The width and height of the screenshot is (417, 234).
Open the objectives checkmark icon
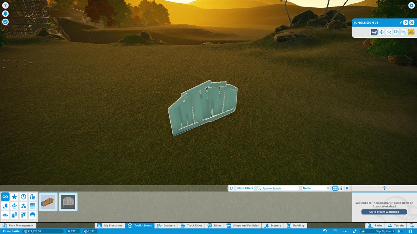pyautogui.click(x=5, y=22)
